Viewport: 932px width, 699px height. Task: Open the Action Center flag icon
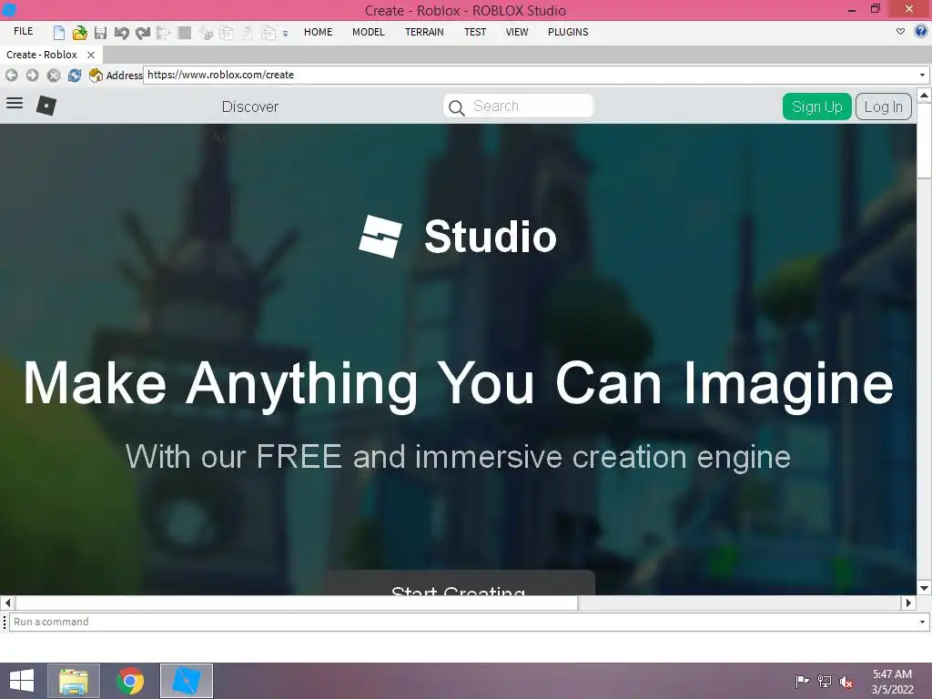pos(802,681)
